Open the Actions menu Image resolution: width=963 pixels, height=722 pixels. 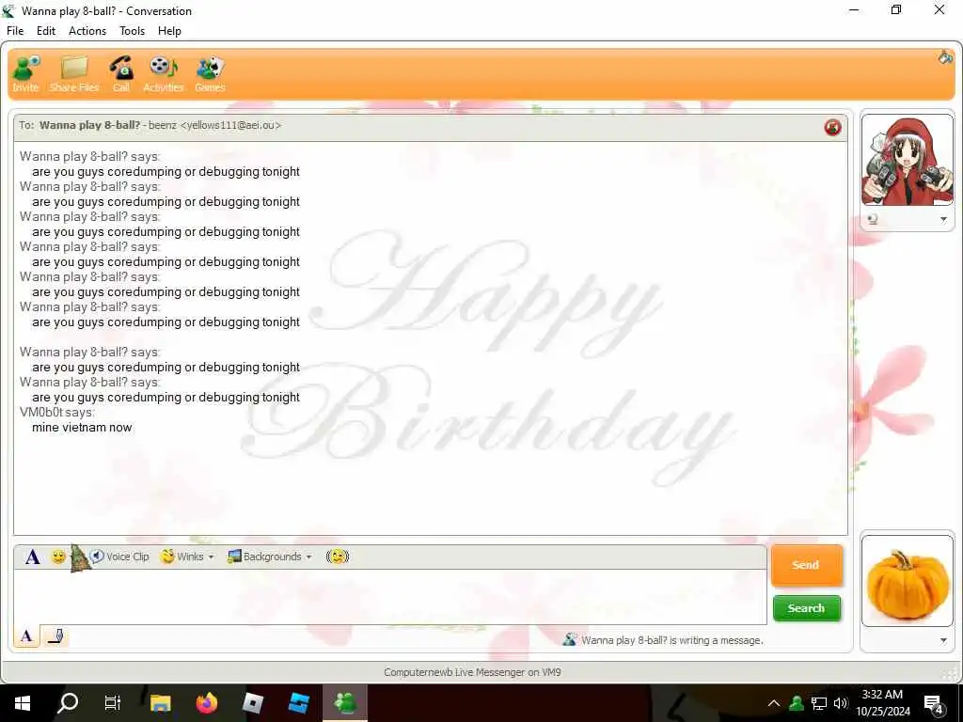[87, 31]
